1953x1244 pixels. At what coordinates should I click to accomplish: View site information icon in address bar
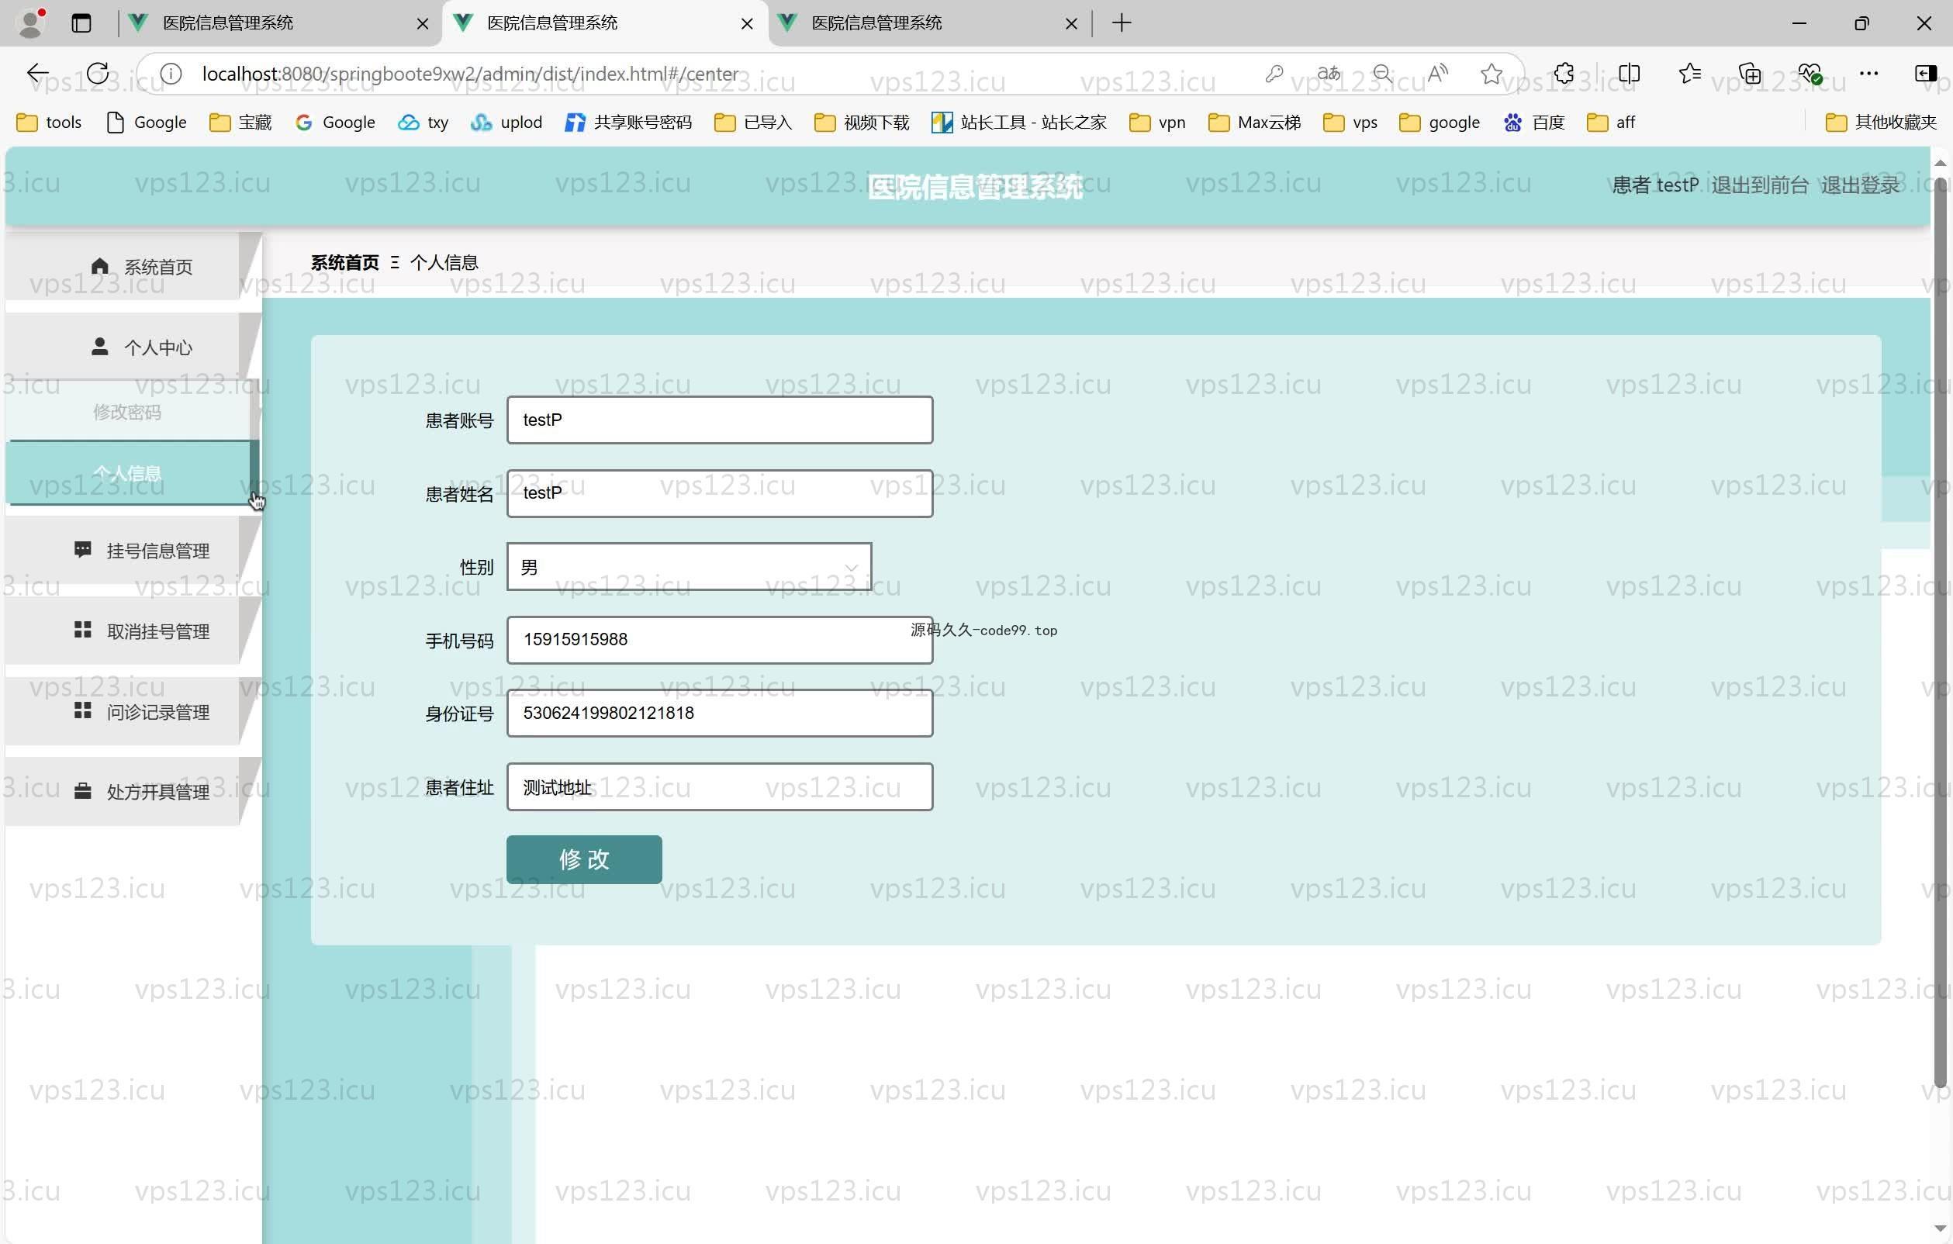pyautogui.click(x=171, y=74)
